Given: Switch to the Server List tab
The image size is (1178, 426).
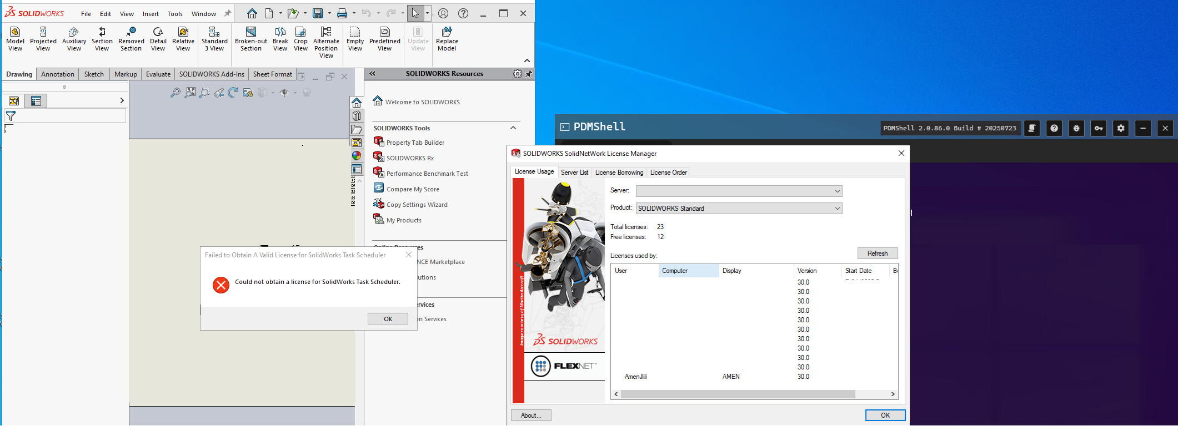Looking at the screenshot, I should 574,173.
